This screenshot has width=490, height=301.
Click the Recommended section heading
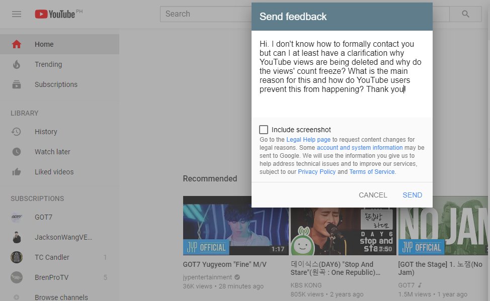click(x=210, y=178)
